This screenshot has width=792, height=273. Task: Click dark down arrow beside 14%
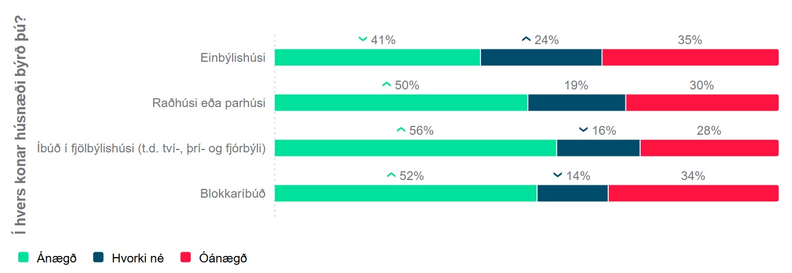coord(558,176)
